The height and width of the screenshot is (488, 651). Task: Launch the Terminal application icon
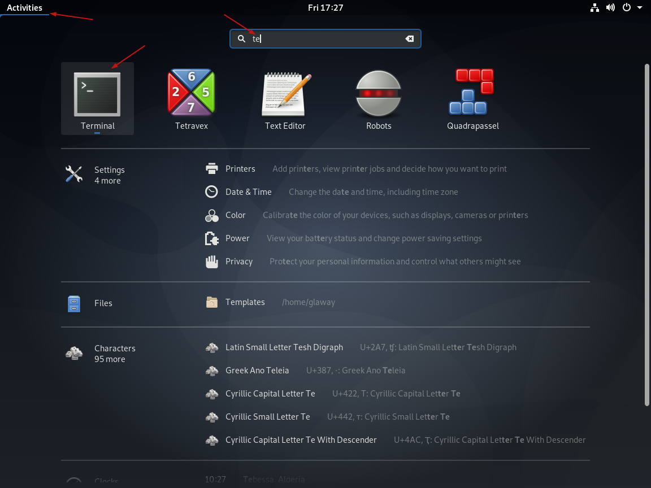(97, 94)
